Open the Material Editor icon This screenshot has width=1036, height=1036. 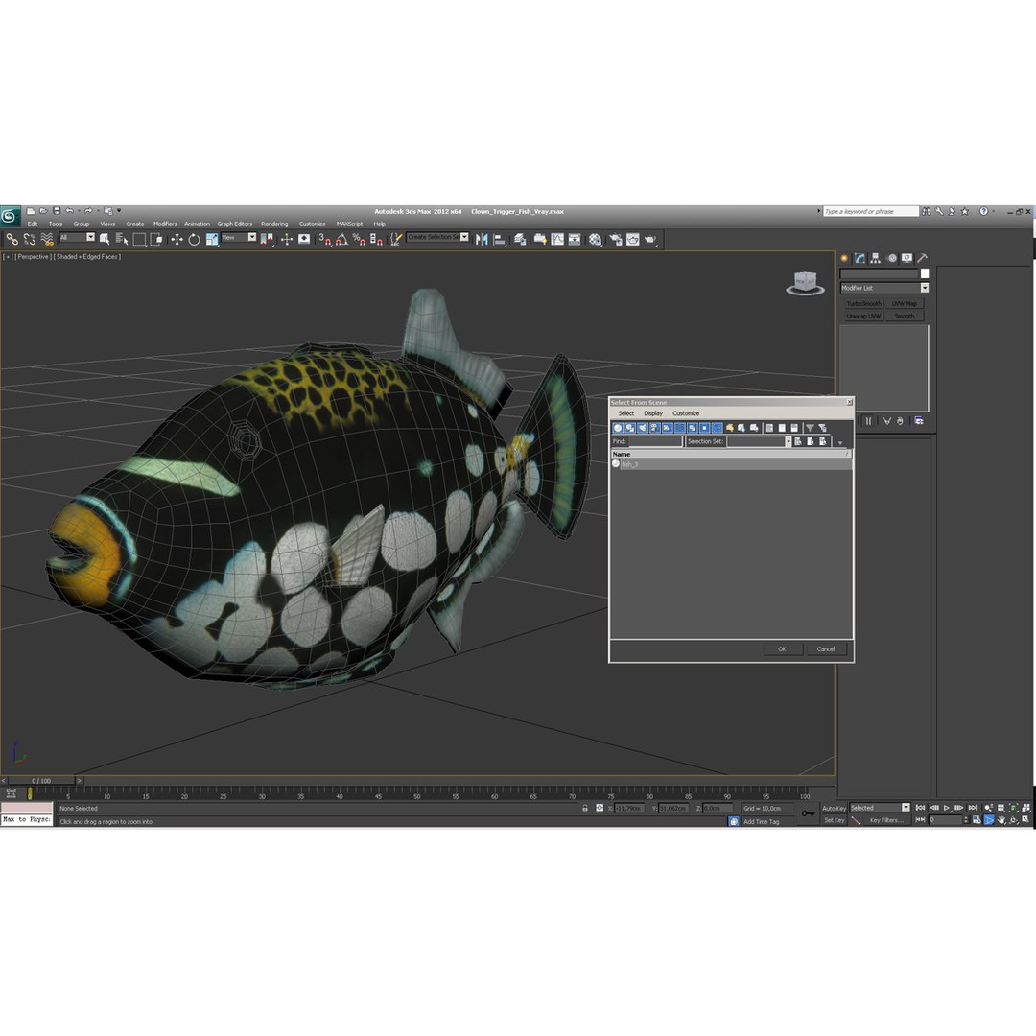(596, 239)
